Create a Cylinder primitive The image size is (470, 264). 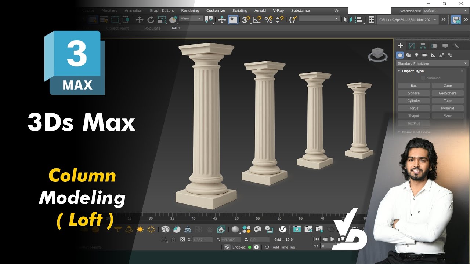tap(414, 101)
